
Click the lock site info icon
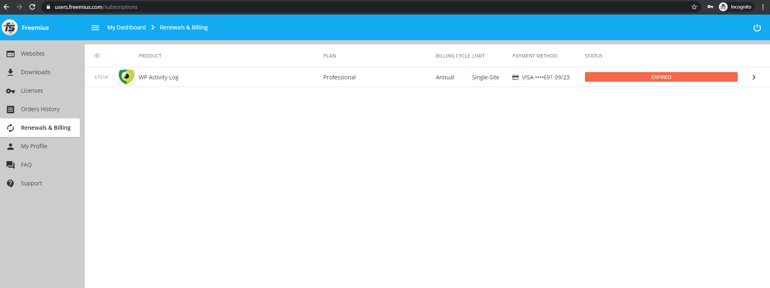click(48, 7)
